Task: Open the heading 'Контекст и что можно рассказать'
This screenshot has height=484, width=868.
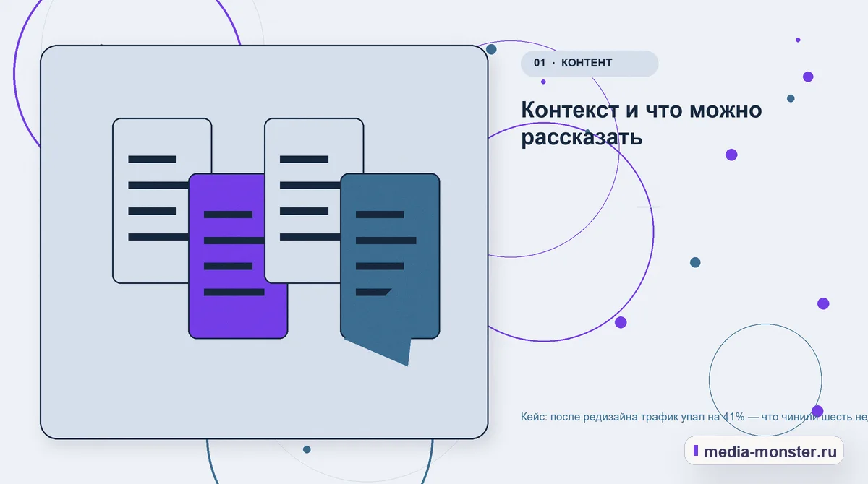Action: [x=642, y=124]
